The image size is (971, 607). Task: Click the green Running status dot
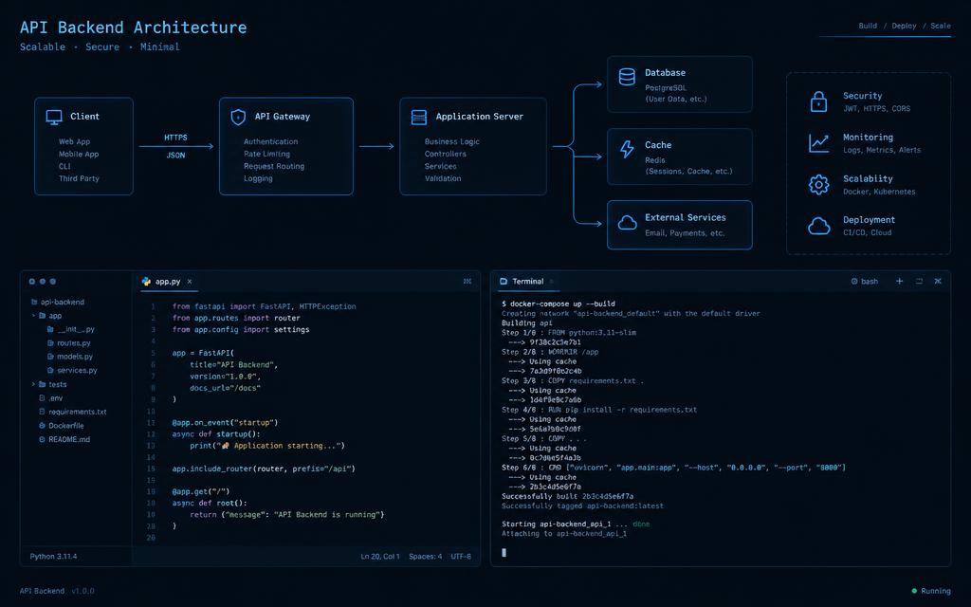pyautogui.click(x=914, y=591)
